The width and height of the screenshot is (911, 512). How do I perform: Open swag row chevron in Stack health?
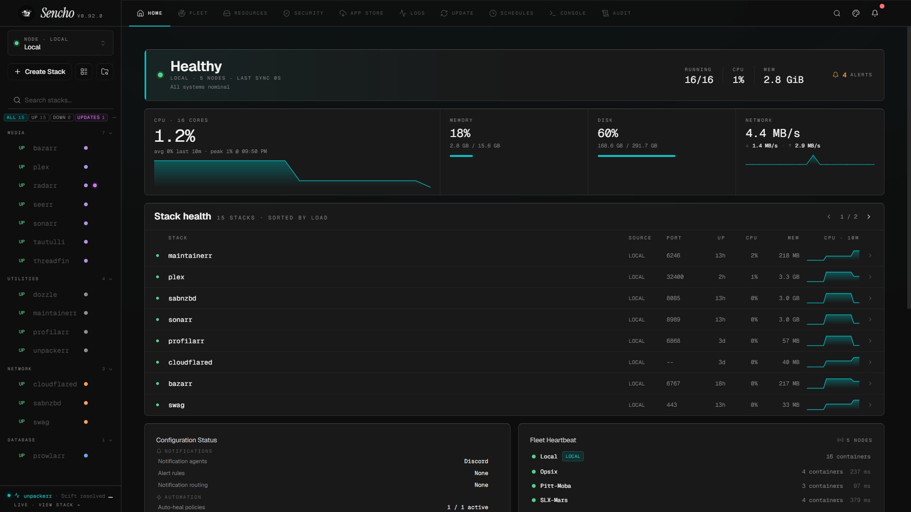(x=870, y=405)
